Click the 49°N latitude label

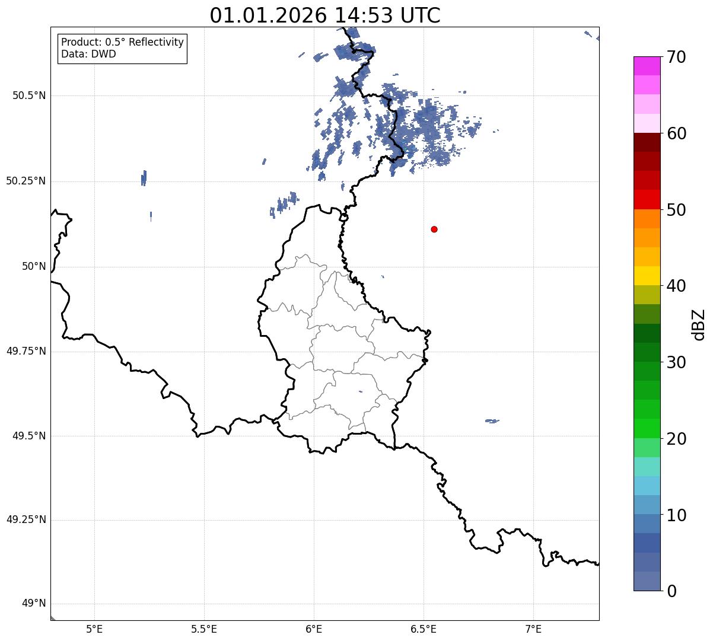(34, 604)
